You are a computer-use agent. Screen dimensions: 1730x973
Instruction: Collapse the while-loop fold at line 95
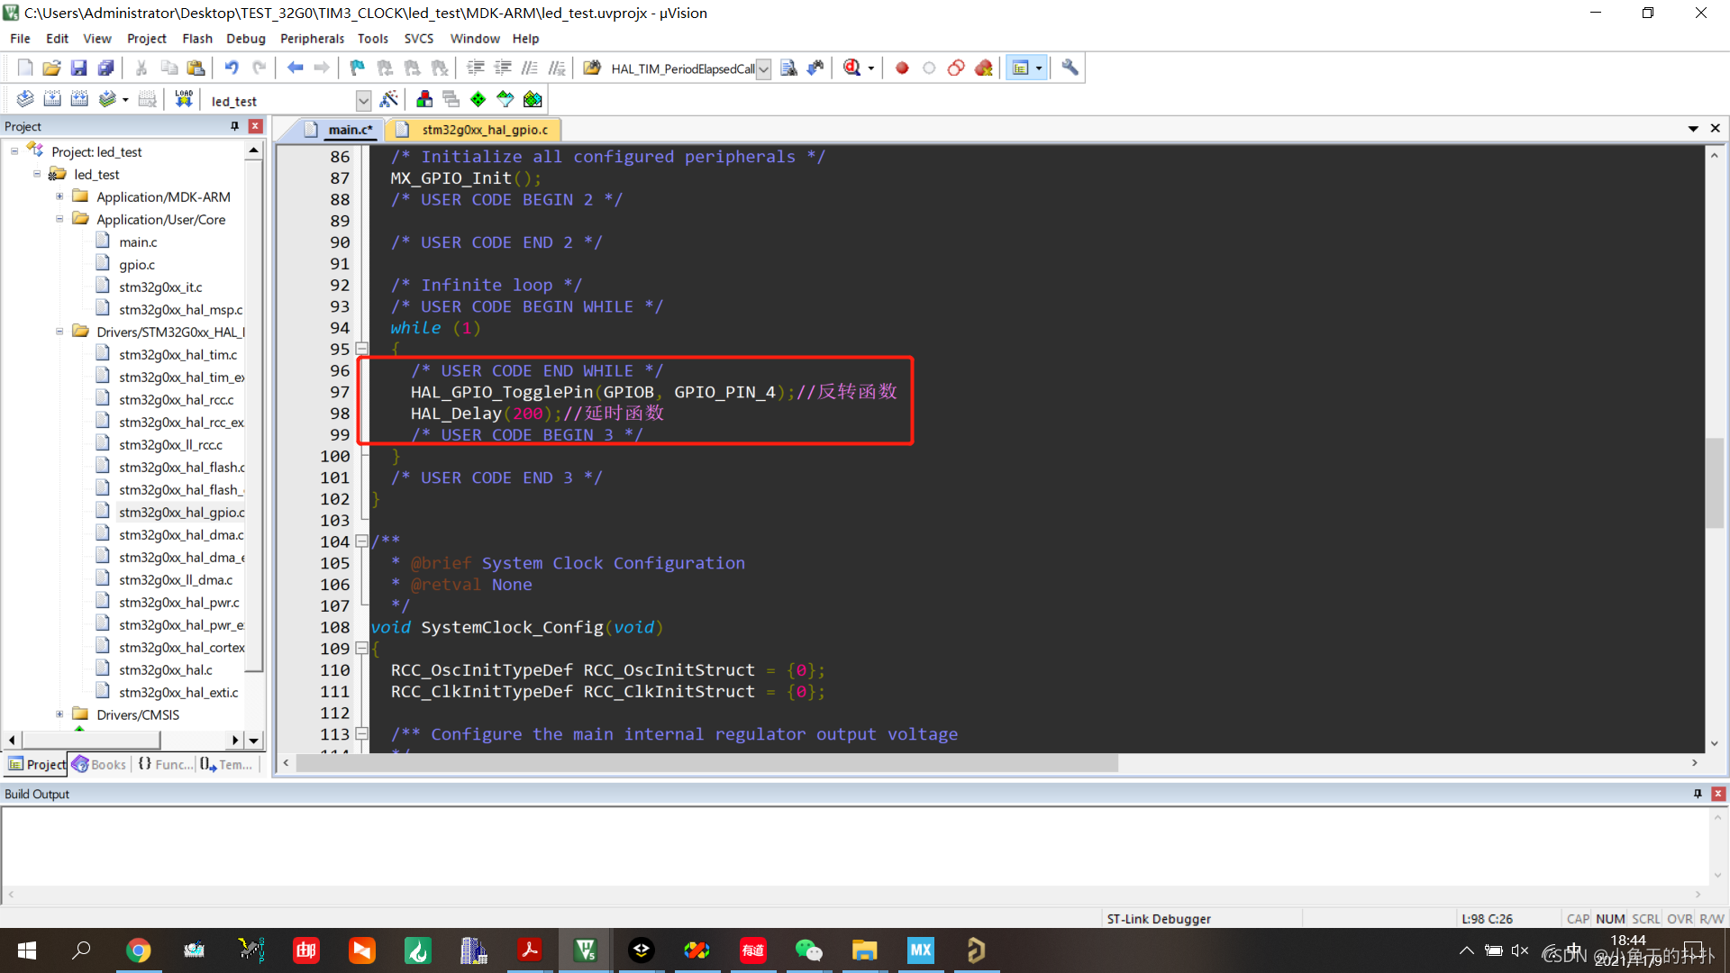[361, 349]
